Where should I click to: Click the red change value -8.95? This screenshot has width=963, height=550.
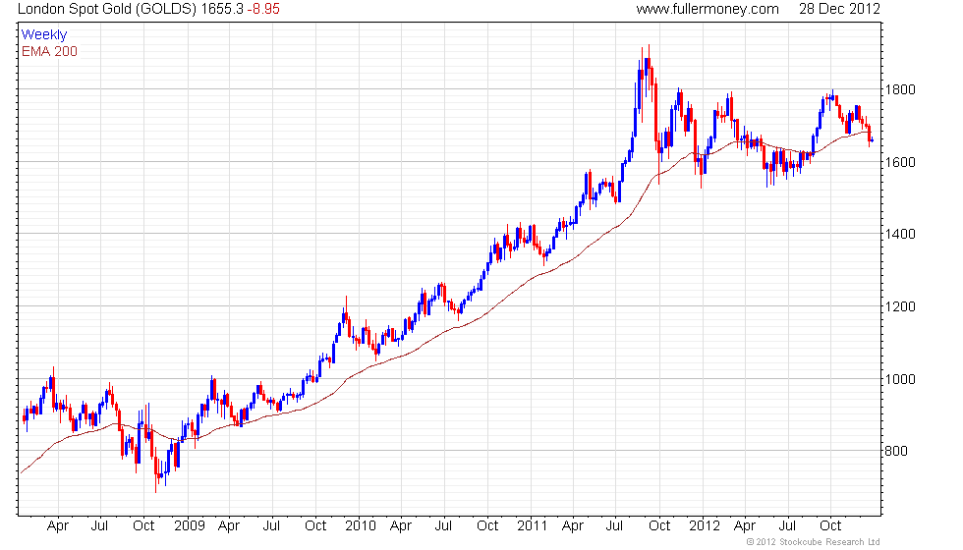pos(263,9)
